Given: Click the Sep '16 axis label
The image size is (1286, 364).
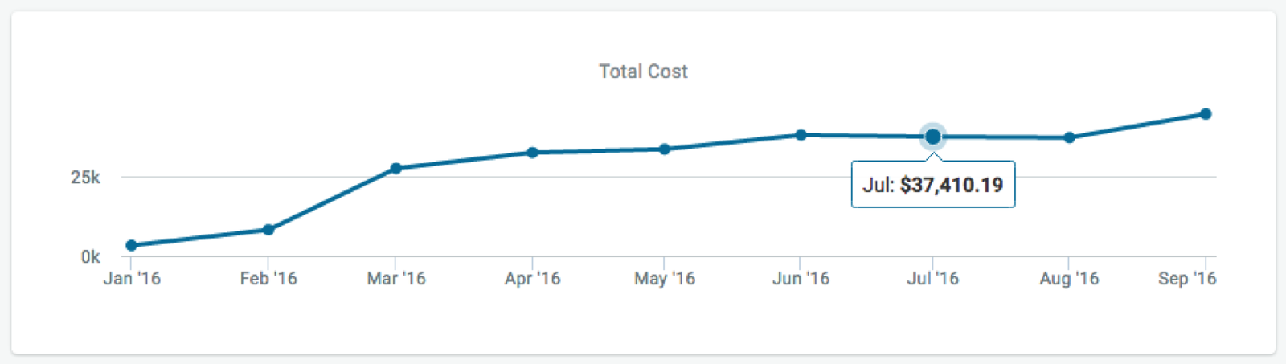Looking at the screenshot, I should click(x=1187, y=278).
